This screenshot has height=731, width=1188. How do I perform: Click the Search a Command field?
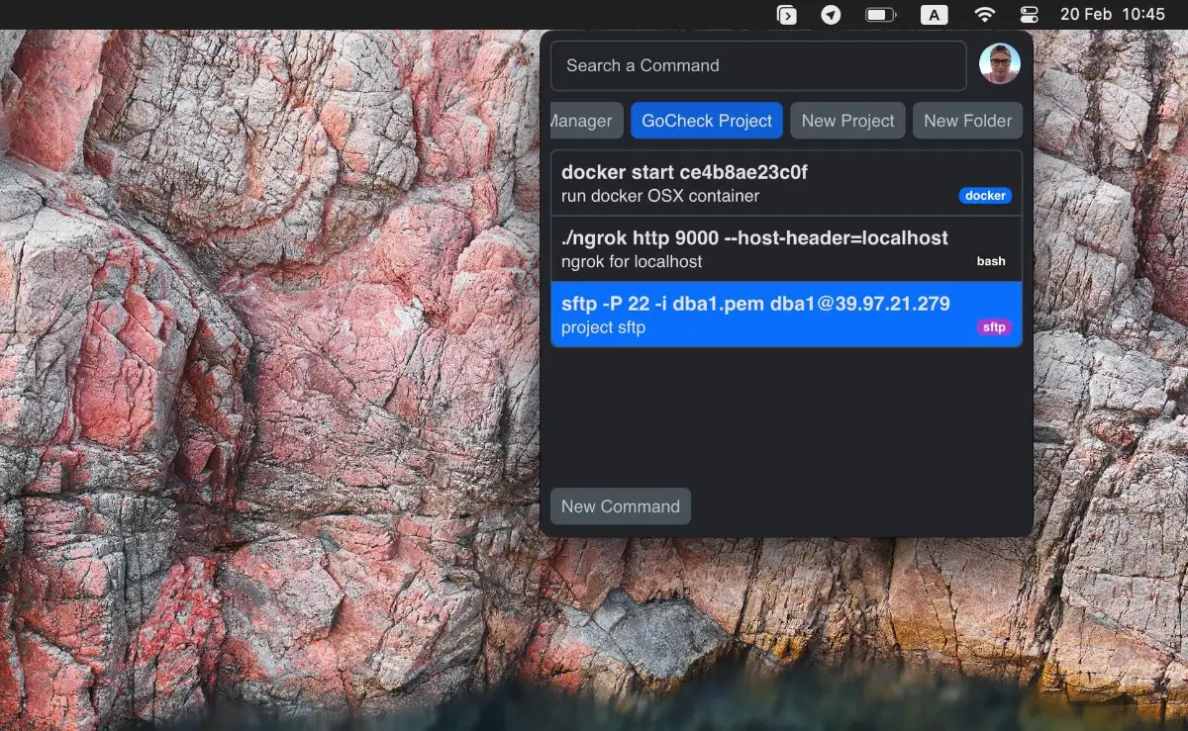tap(758, 65)
